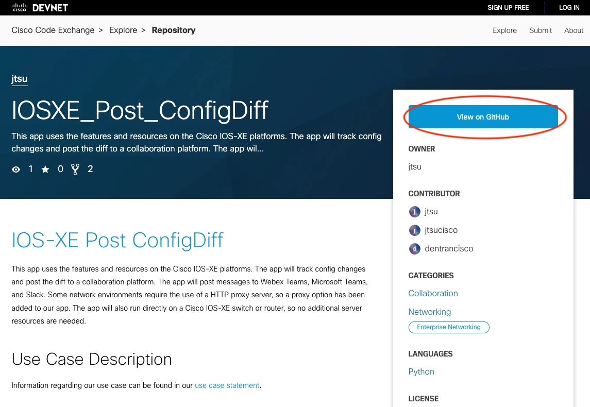The image size is (590, 407).
Task: Open the Collaboration category link
Action: click(433, 294)
